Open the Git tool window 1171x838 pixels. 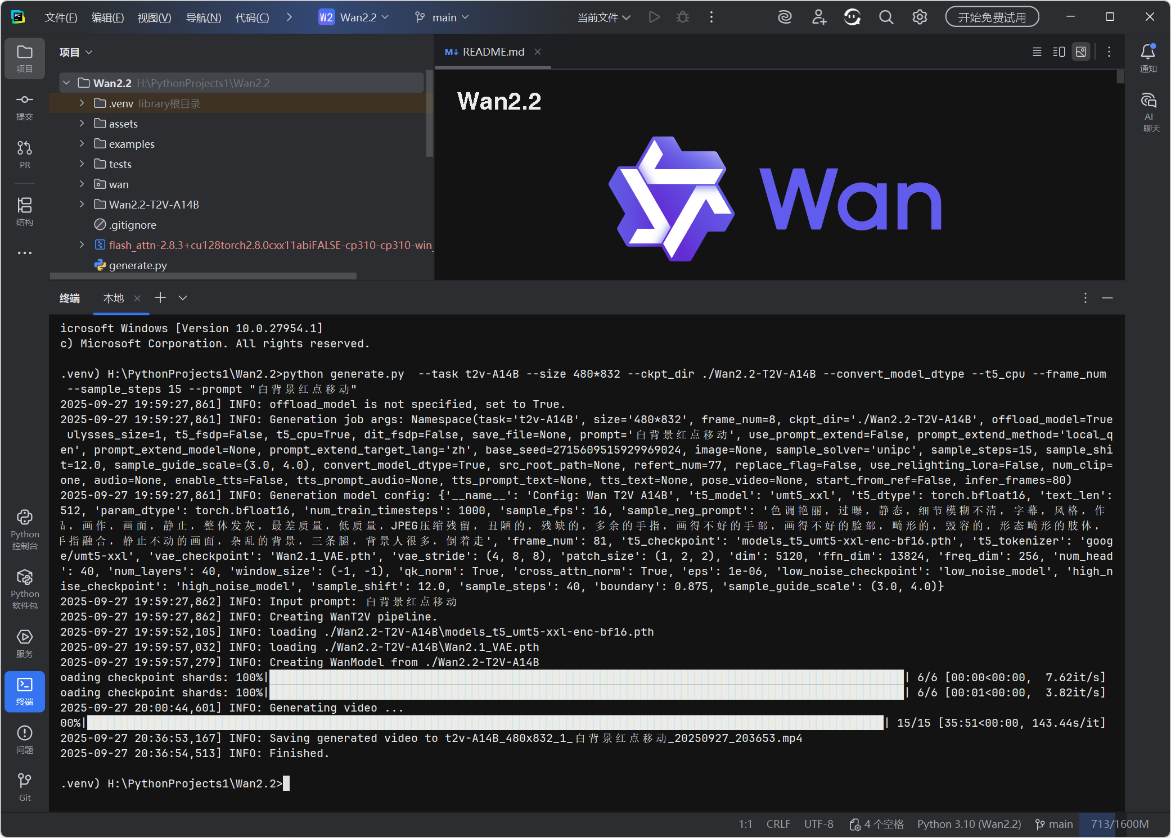[x=25, y=787]
